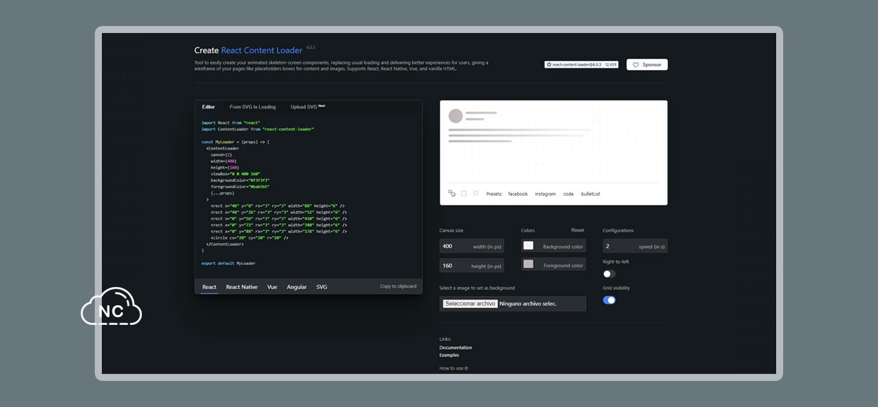The height and width of the screenshot is (407, 878).
Task: Choose the rectangle shape tool
Action: click(464, 194)
